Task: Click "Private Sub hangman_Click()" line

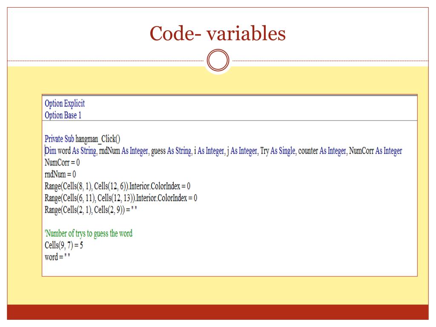Action: coord(82,139)
